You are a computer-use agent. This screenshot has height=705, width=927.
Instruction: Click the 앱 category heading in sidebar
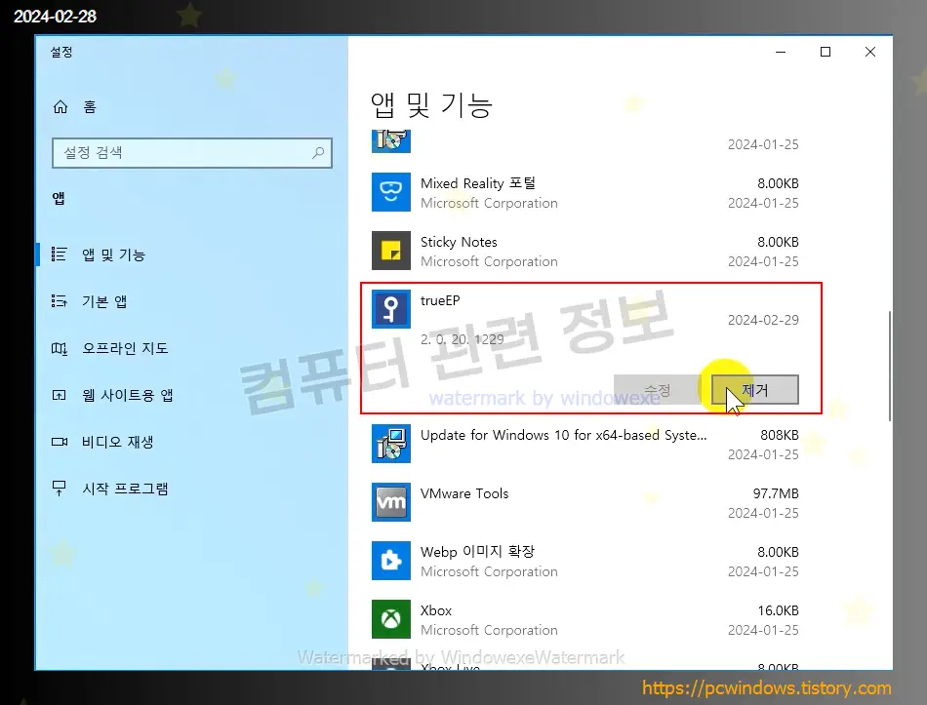click(x=59, y=199)
